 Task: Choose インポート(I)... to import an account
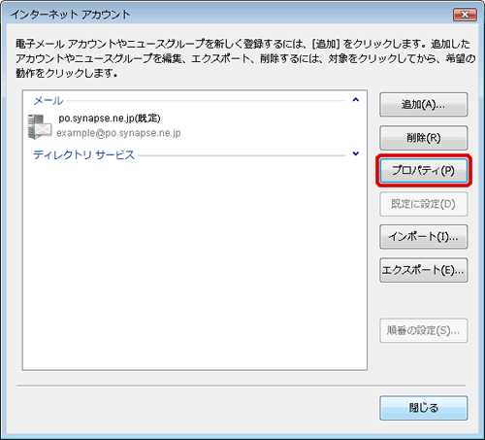(424, 237)
